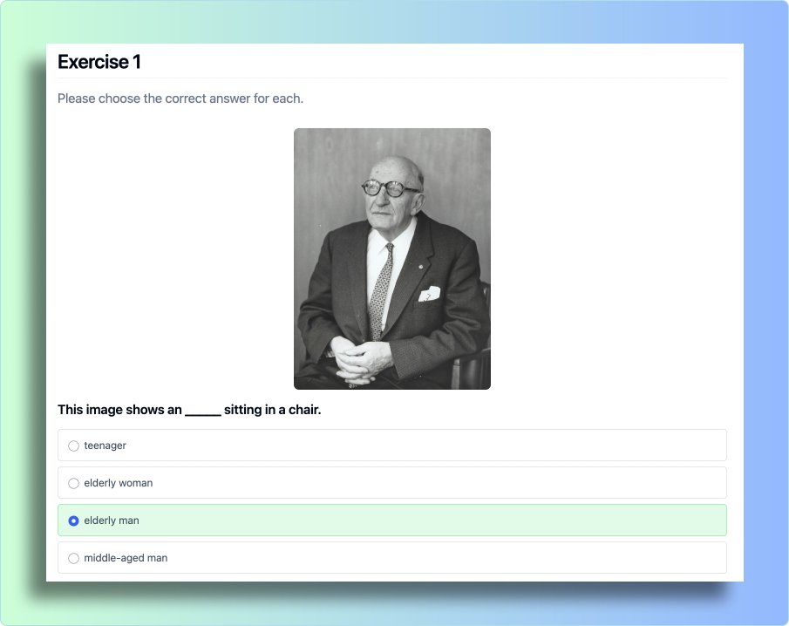
Task: Click the "middle-aged man" answer label text
Action: (x=126, y=558)
